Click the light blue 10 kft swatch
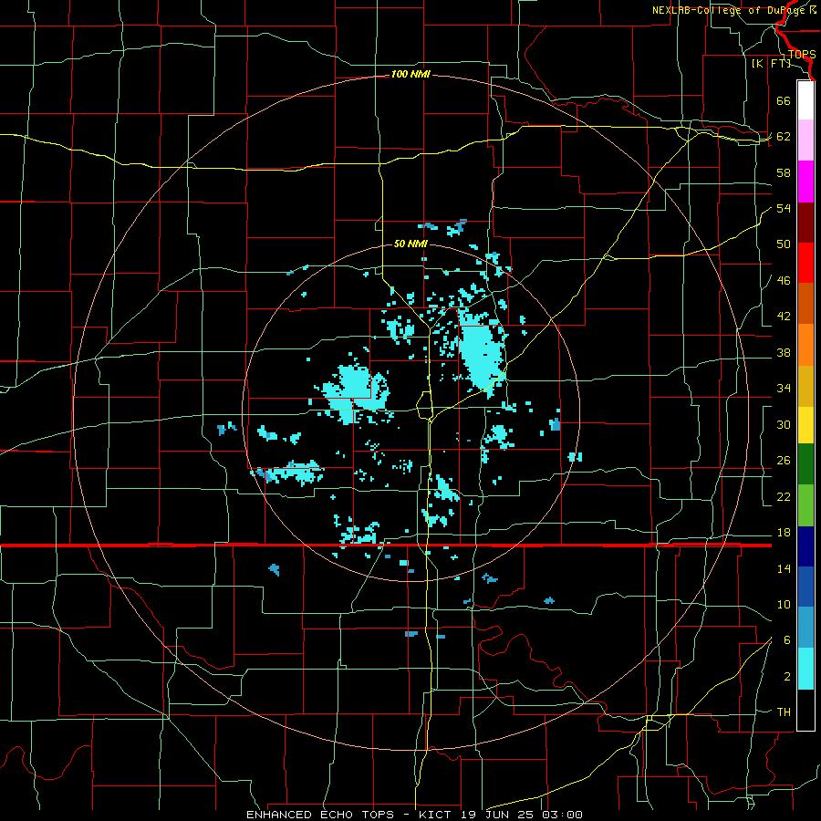Screen dimensions: 821x821 805,628
